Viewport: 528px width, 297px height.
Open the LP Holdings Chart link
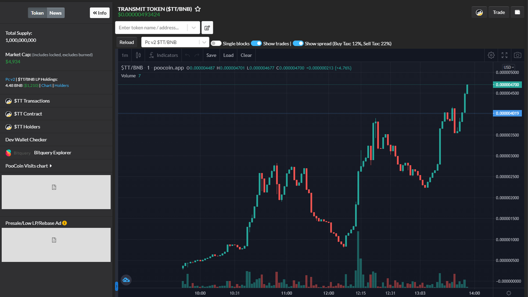46,85
